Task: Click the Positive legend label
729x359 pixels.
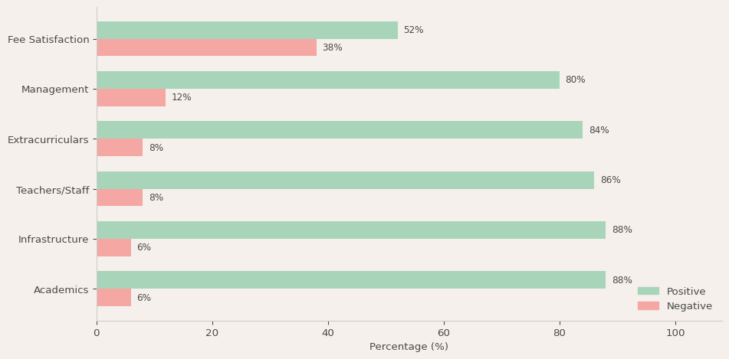Action: click(686, 292)
